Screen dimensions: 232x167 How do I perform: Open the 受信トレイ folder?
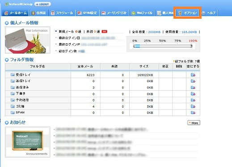pyautogui.click(x=23, y=75)
